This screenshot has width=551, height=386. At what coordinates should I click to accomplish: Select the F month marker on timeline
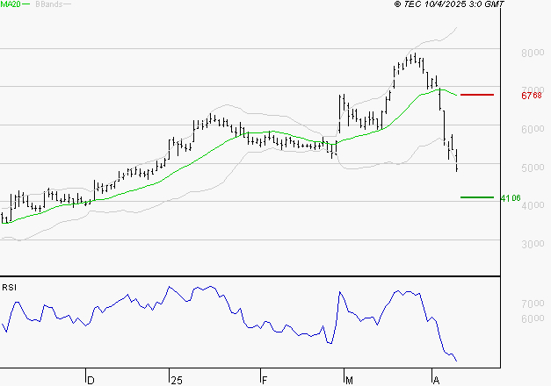264,379
